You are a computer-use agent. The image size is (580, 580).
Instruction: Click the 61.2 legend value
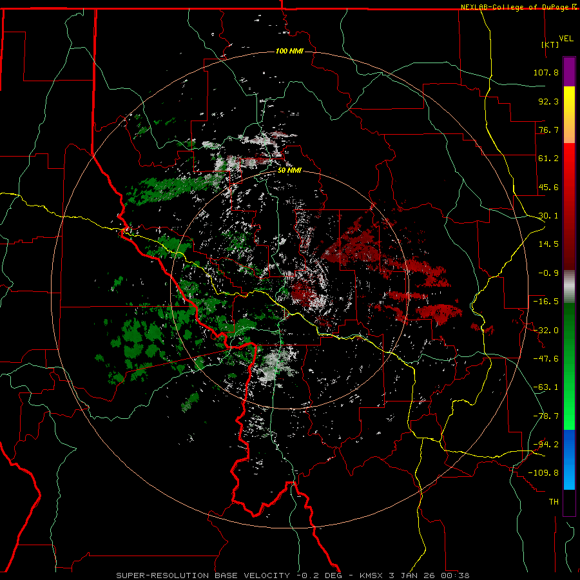pos(548,159)
